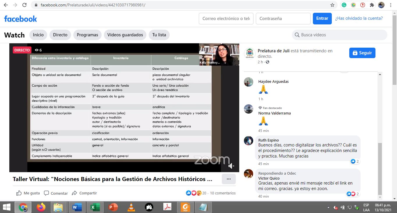
Task: Open the Vídeos guardados tab
Action: click(125, 35)
